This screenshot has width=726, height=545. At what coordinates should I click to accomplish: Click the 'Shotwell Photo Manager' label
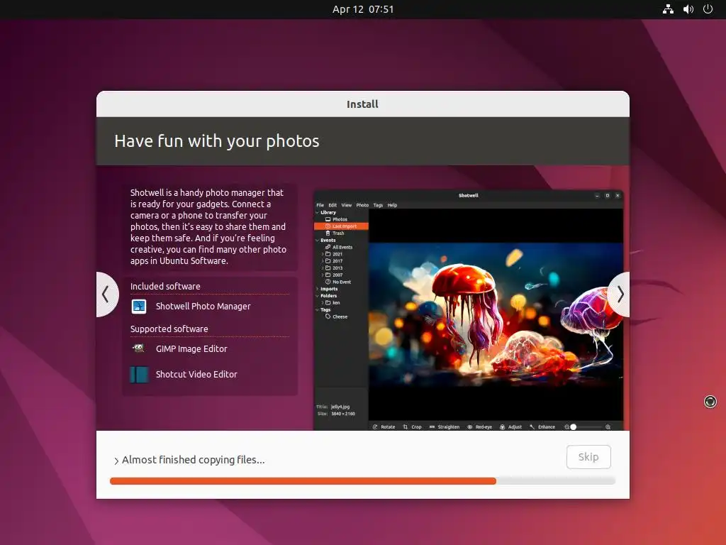pos(203,307)
